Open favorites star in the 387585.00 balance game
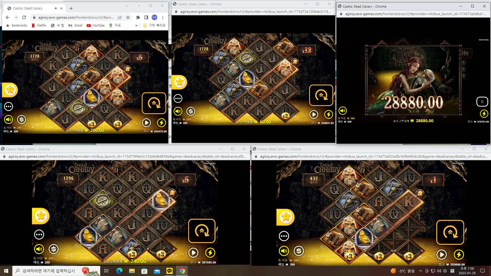This screenshot has width=491, height=276. (x=41, y=216)
